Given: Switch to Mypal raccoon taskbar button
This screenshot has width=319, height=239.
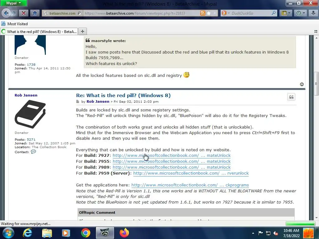Looking at the screenshot, I should [x=105, y=233].
